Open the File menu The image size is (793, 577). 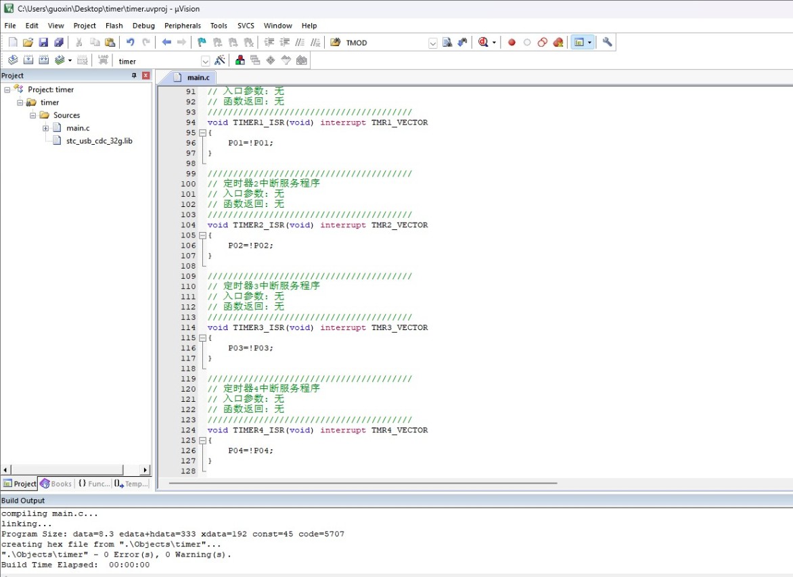click(10, 26)
